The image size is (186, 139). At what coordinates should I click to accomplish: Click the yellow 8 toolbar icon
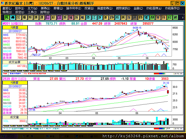106,18
